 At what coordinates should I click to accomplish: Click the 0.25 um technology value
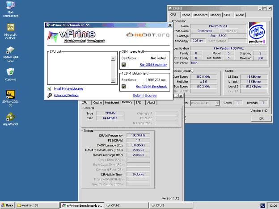coord(198,41)
